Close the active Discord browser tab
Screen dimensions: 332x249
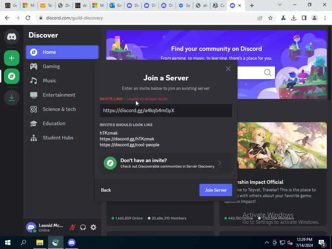click(240, 6)
